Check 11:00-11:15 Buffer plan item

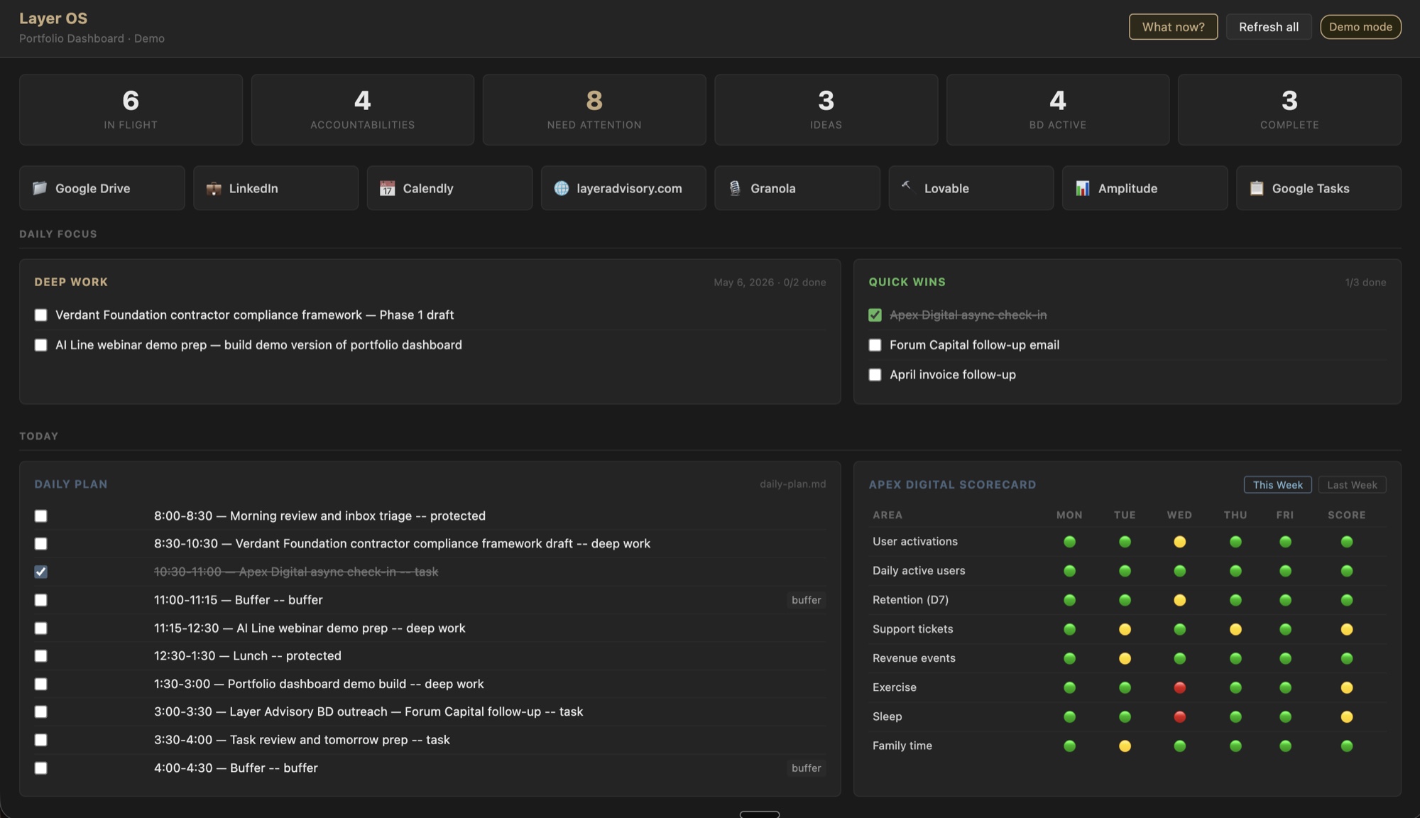coord(40,600)
